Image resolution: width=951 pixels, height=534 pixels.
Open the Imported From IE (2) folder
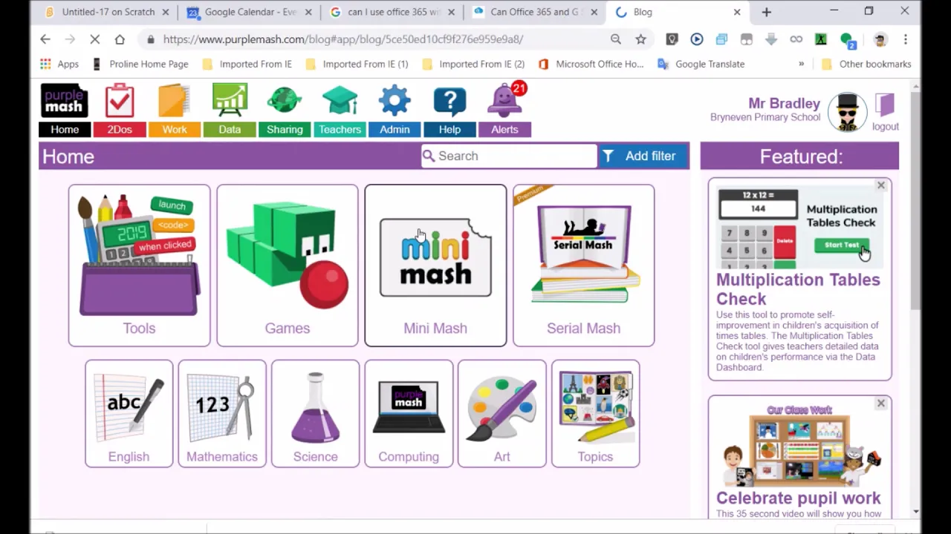pyautogui.click(x=473, y=64)
